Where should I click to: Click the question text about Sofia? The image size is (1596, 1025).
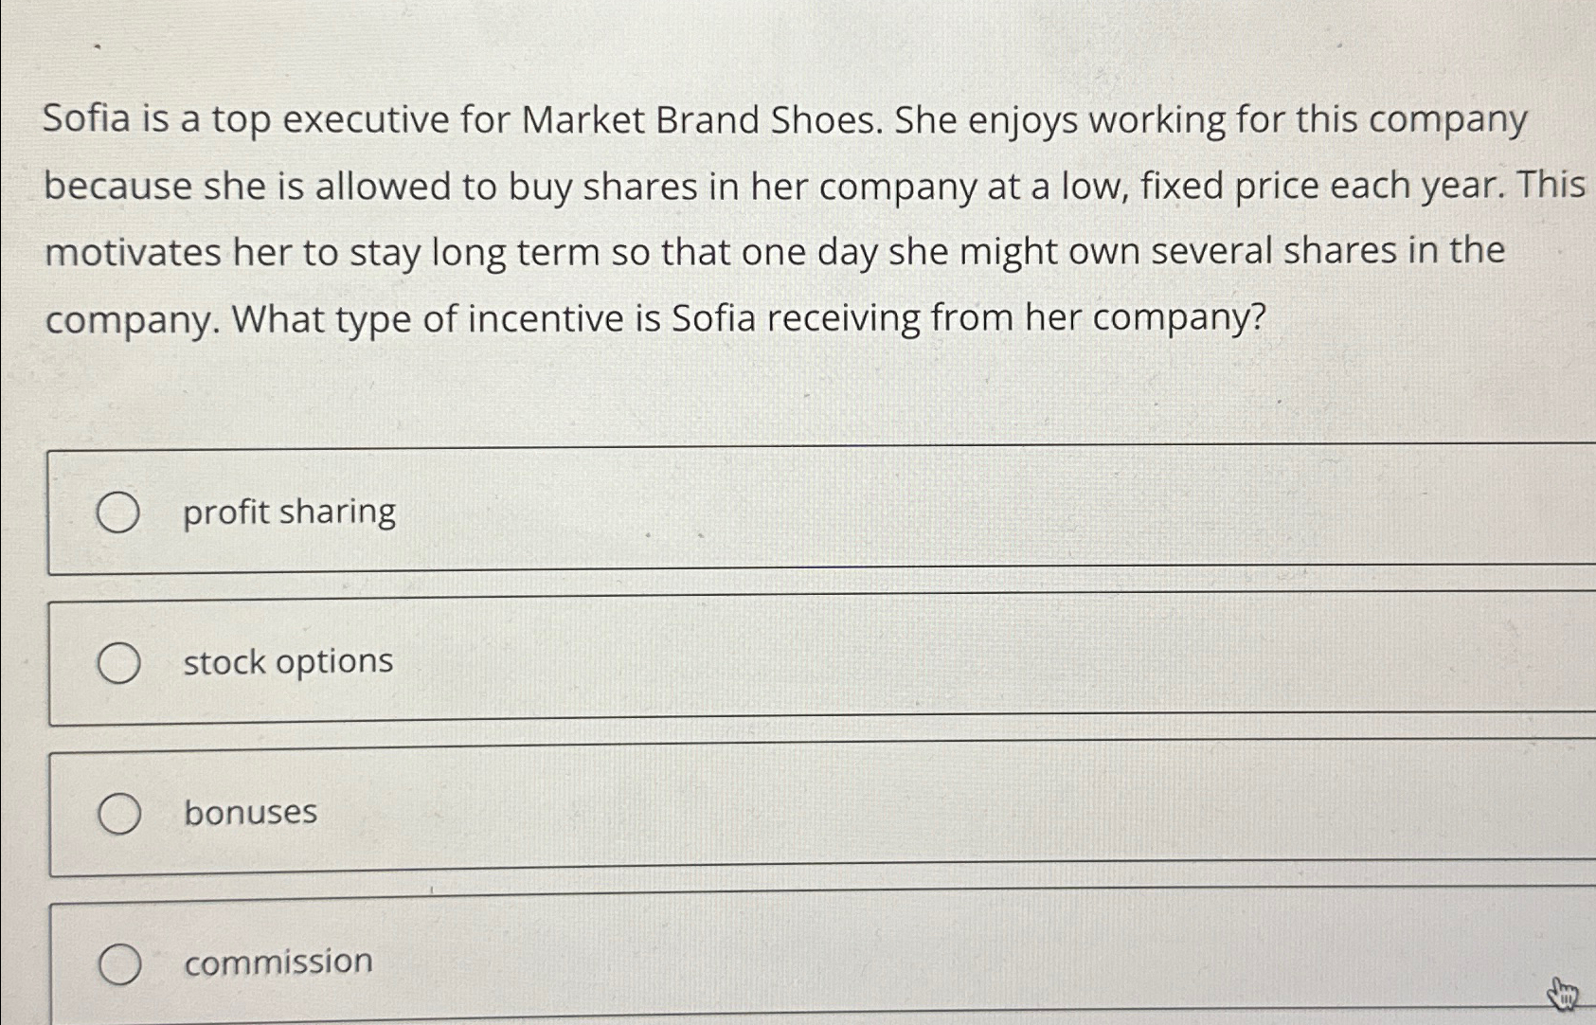[815, 219]
